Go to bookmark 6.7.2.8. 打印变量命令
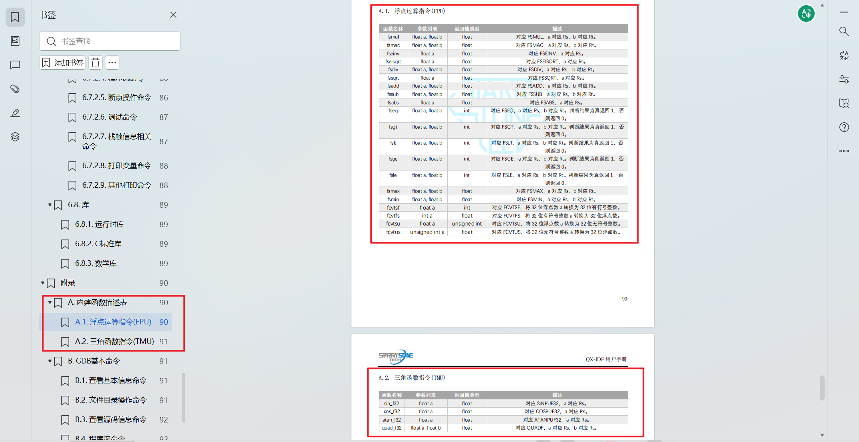This screenshot has height=442, width=859. click(x=117, y=166)
